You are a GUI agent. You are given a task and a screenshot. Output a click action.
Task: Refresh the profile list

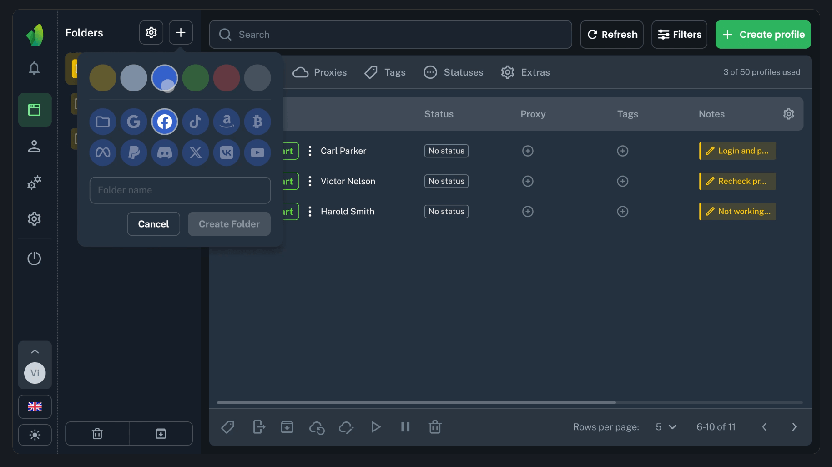[612, 35]
